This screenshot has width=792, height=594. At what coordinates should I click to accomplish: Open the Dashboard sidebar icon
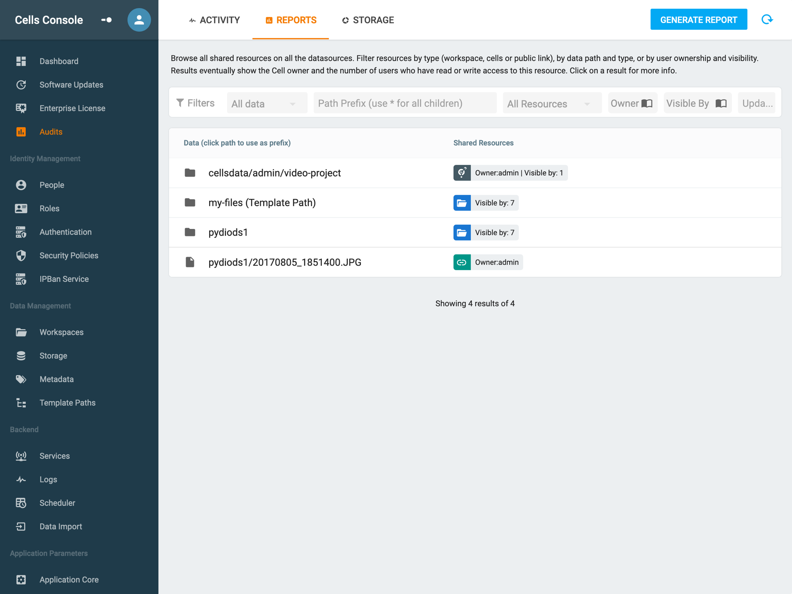point(21,61)
